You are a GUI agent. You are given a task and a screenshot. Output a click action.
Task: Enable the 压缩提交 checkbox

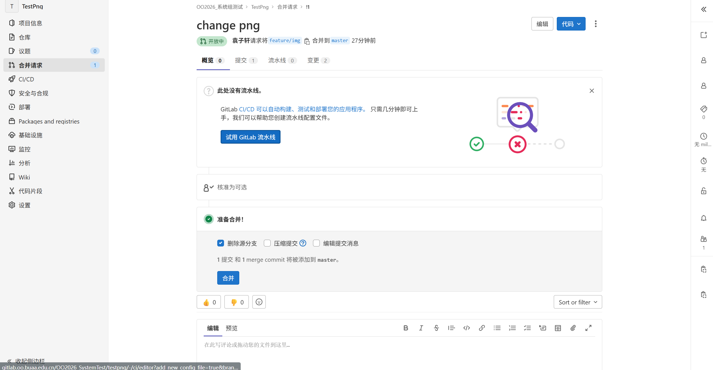(267, 243)
